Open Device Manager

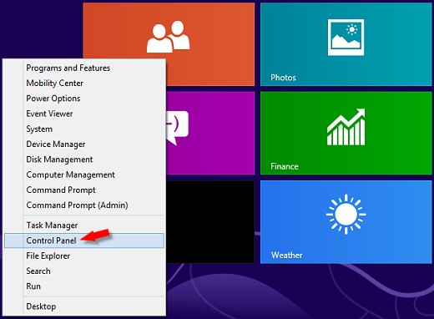pyautogui.click(x=84, y=144)
